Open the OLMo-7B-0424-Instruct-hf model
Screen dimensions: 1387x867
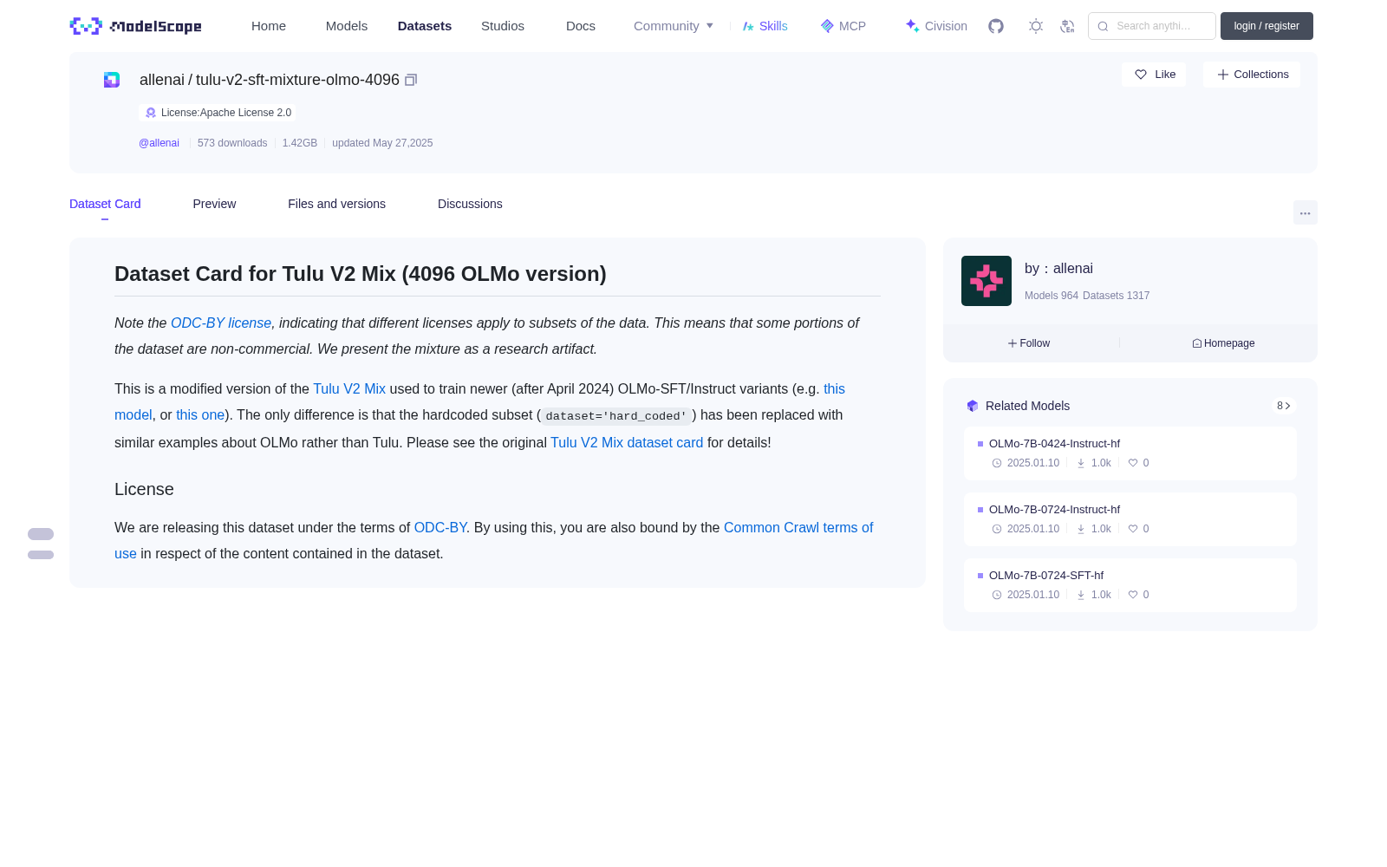[x=1130, y=453]
